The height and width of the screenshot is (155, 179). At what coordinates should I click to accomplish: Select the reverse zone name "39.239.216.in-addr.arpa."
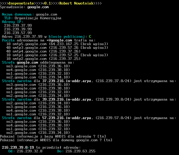click(x=68, y=100)
